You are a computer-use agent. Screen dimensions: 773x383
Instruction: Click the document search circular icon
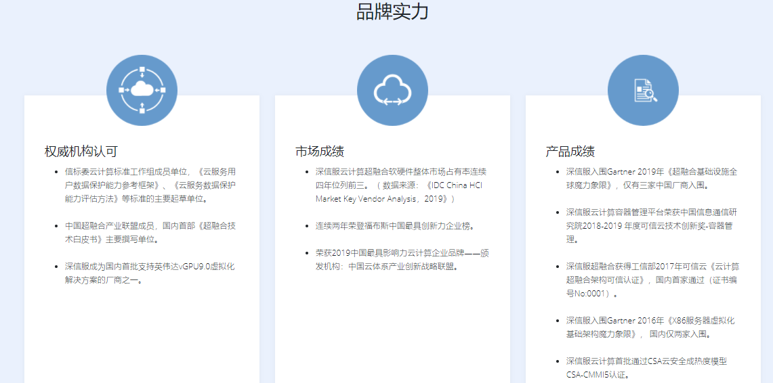(x=643, y=90)
